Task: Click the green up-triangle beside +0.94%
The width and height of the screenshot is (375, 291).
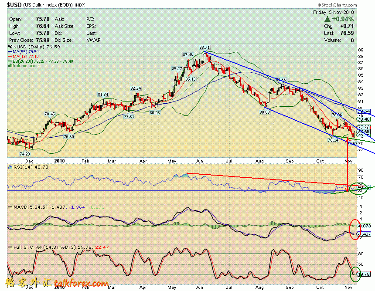Action: pos(327,19)
